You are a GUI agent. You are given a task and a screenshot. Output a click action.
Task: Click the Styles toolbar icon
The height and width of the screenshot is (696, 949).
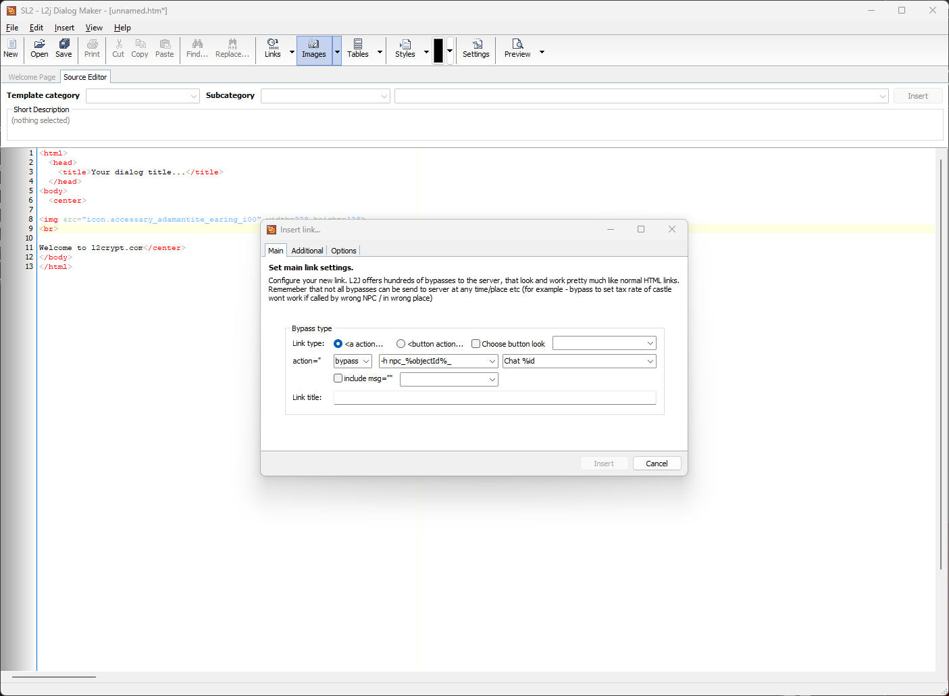405,49
